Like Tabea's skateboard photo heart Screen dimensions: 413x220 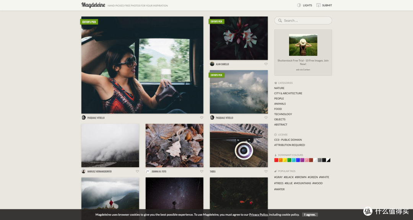point(266,171)
